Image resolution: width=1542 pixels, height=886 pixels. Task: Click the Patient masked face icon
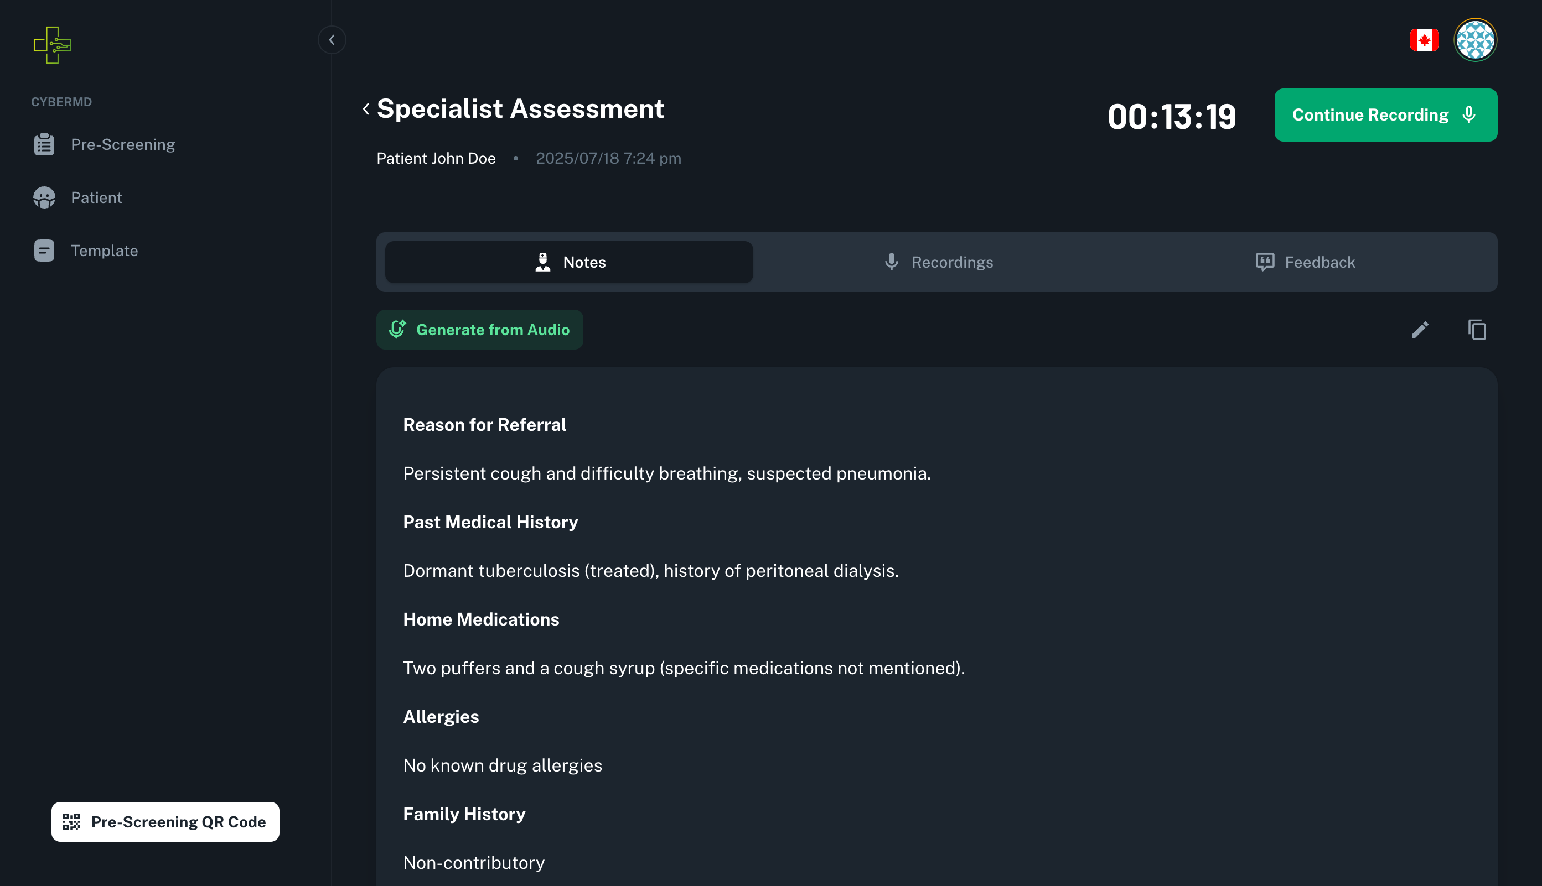[x=44, y=198]
